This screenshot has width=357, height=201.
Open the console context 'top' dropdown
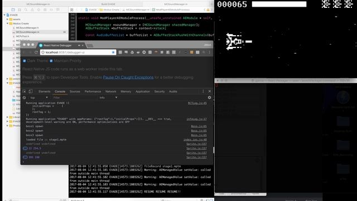point(39,98)
